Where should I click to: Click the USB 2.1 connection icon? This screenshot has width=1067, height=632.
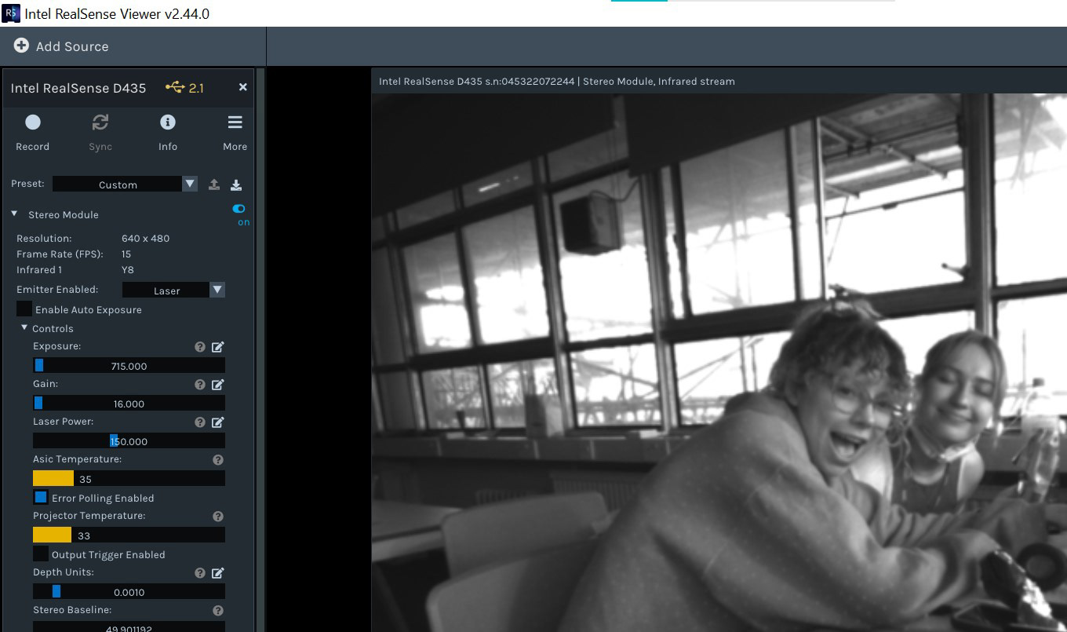click(x=175, y=87)
